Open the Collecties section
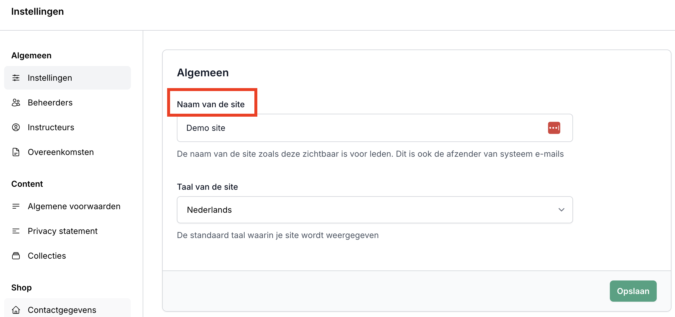This screenshot has height=317, width=675. (x=47, y=256)
